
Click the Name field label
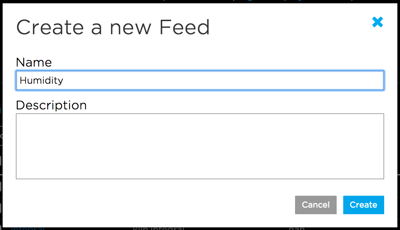pyautogui.click(x=34, y=62)
